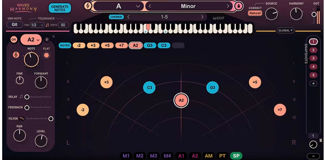Select next chord progression after 1-5
This screenshot has height=160, width=325.
click(x=202, y=17)
